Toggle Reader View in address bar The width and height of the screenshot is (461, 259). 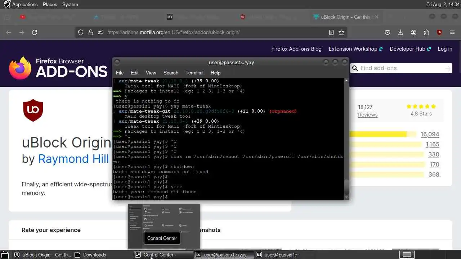331,32
